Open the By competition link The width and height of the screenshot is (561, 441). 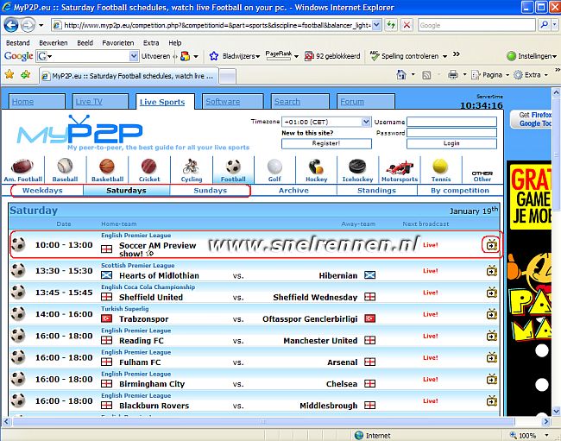click(460, 190)
